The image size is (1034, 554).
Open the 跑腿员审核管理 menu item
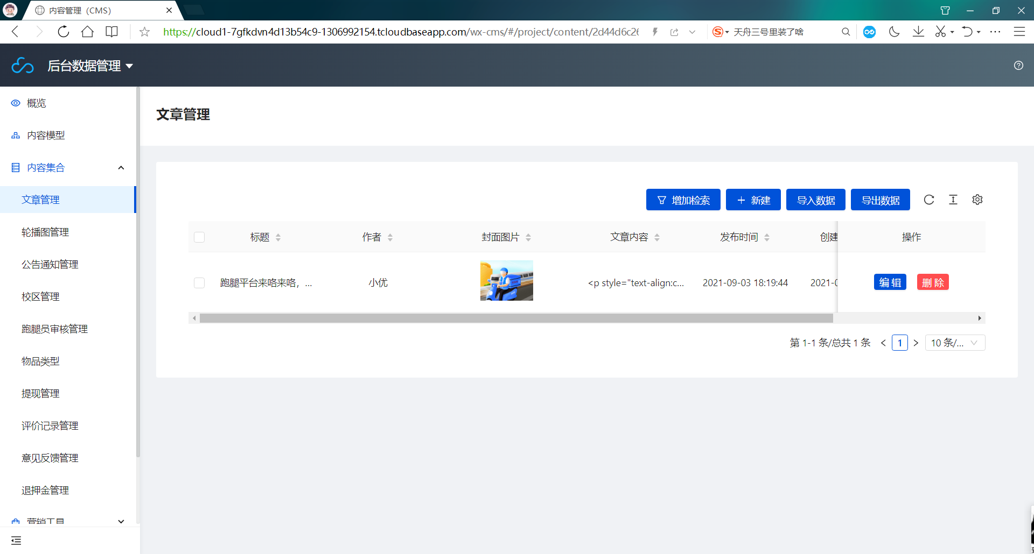(54, 329)
